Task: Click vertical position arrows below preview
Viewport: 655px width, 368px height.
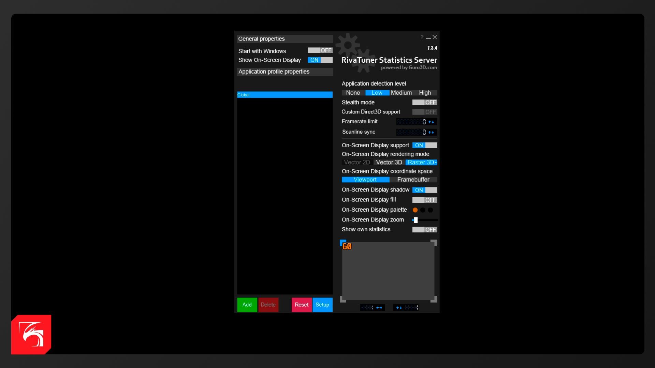Action: [x=399, y=308]
